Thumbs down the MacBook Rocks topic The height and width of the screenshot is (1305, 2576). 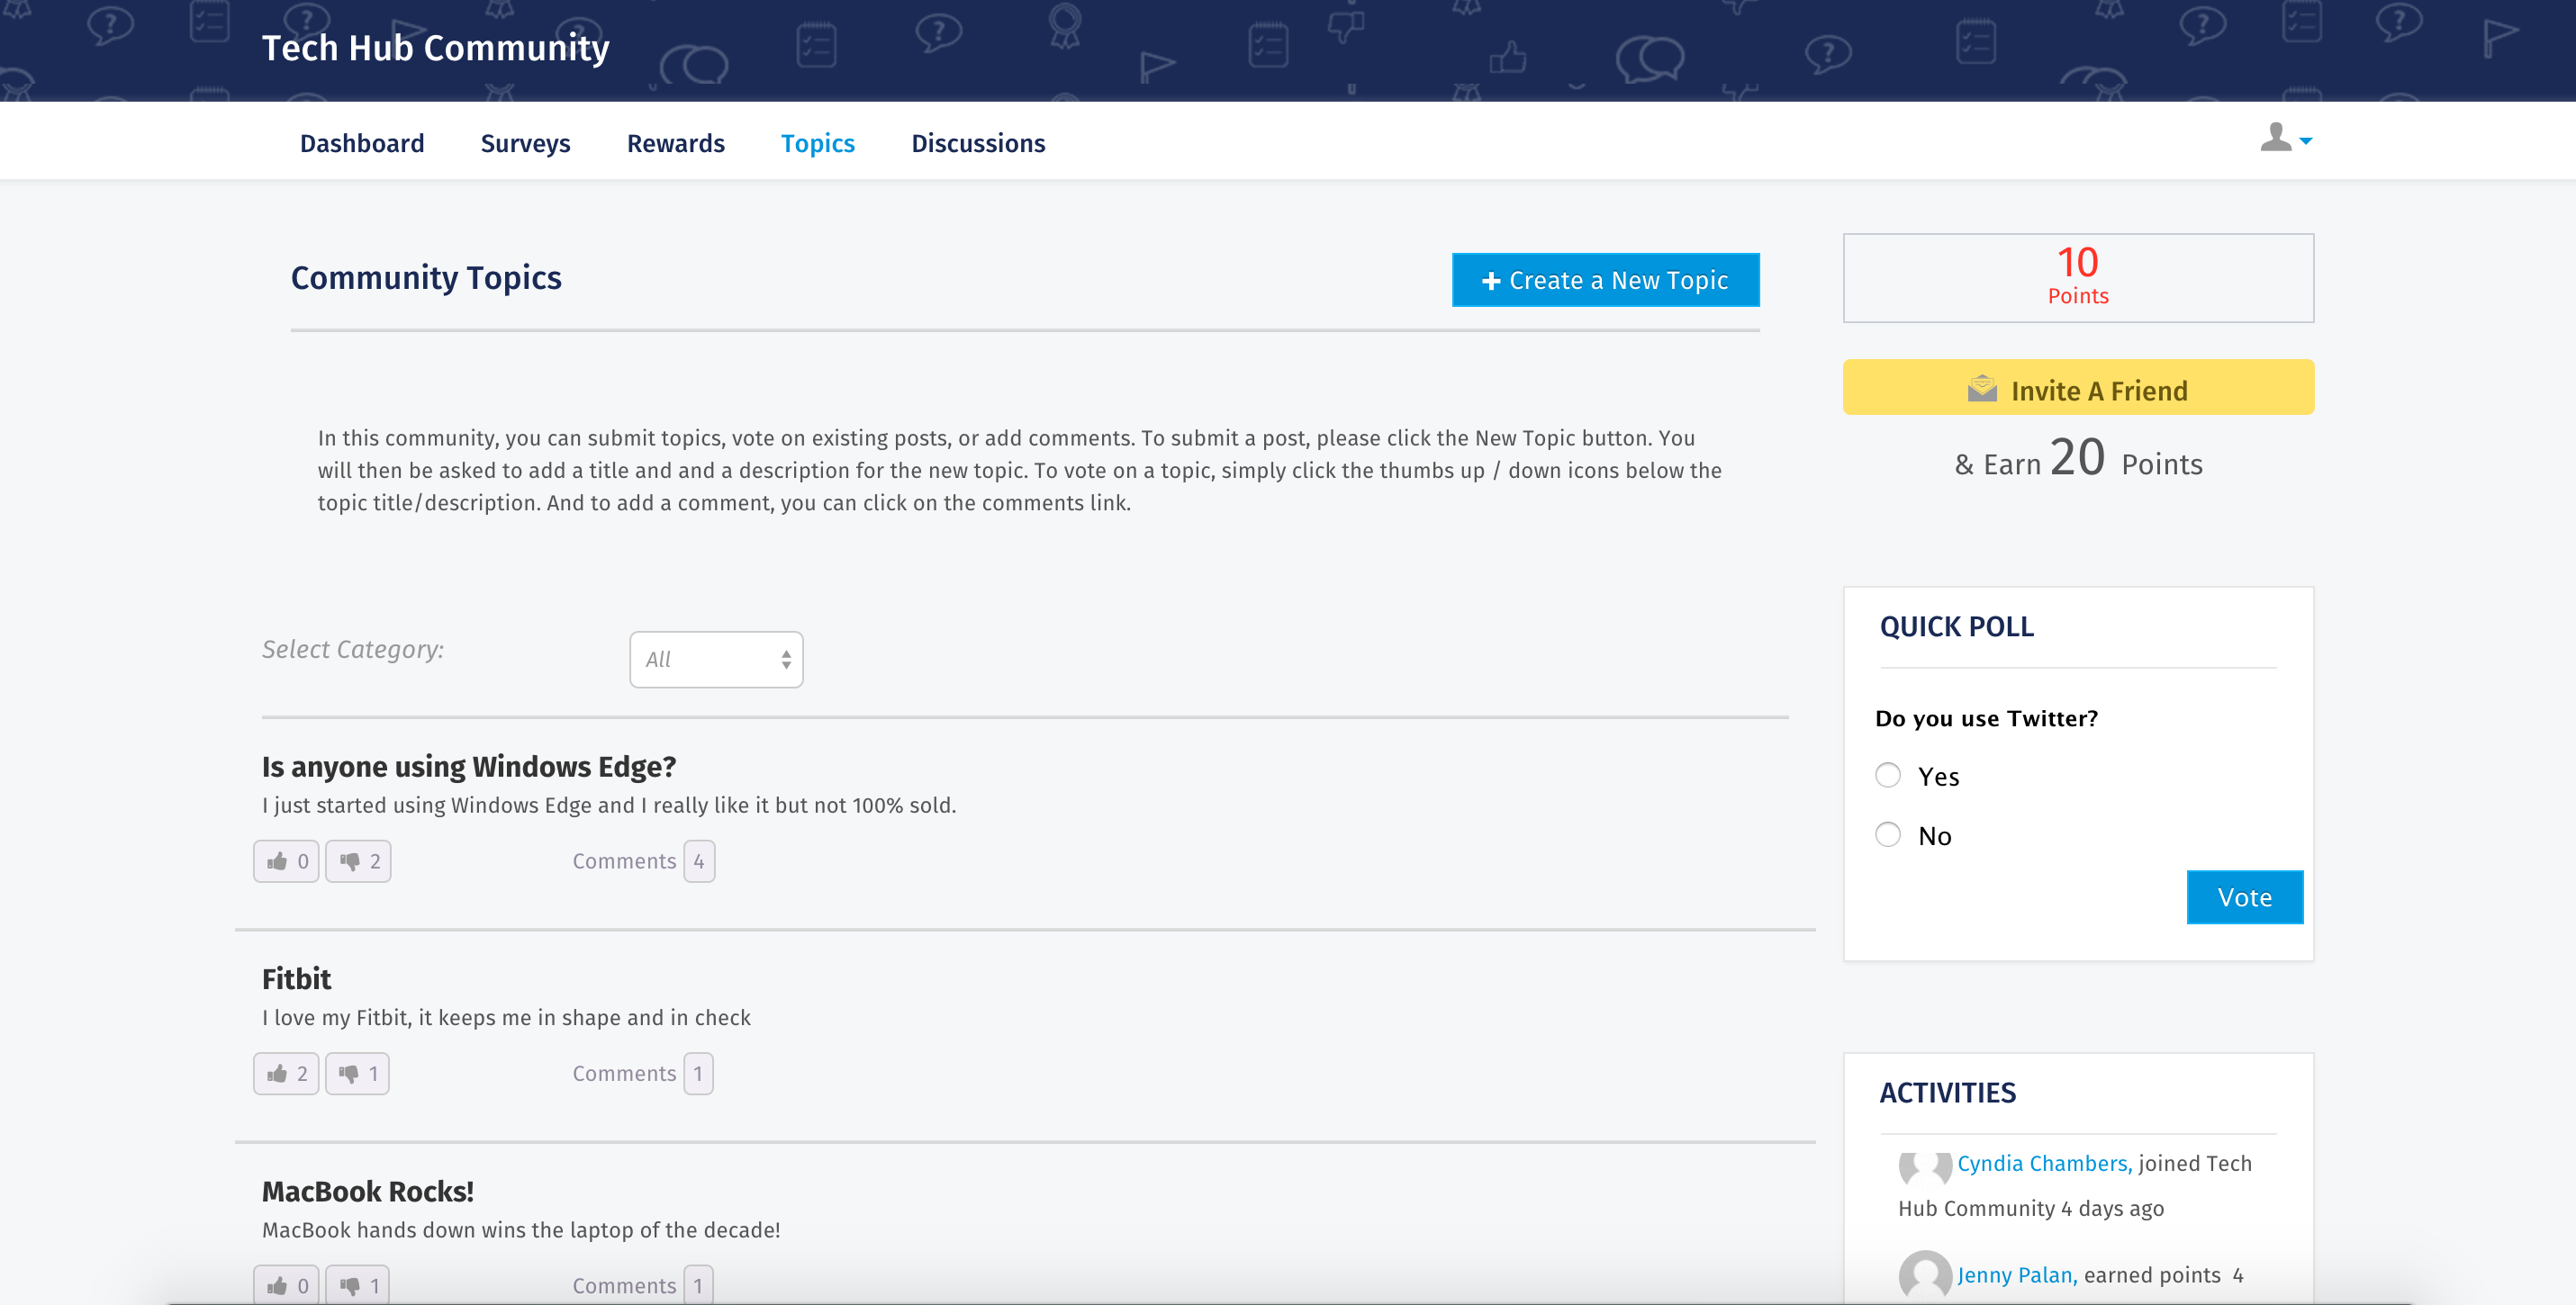[357, 1285]
